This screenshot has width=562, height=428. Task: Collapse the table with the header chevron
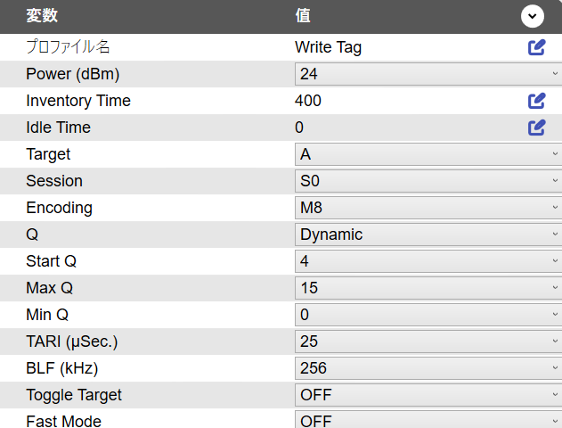(x=532, y=16)
